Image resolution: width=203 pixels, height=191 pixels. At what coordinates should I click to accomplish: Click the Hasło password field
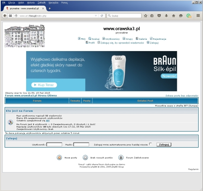click(x=81, y=144)
